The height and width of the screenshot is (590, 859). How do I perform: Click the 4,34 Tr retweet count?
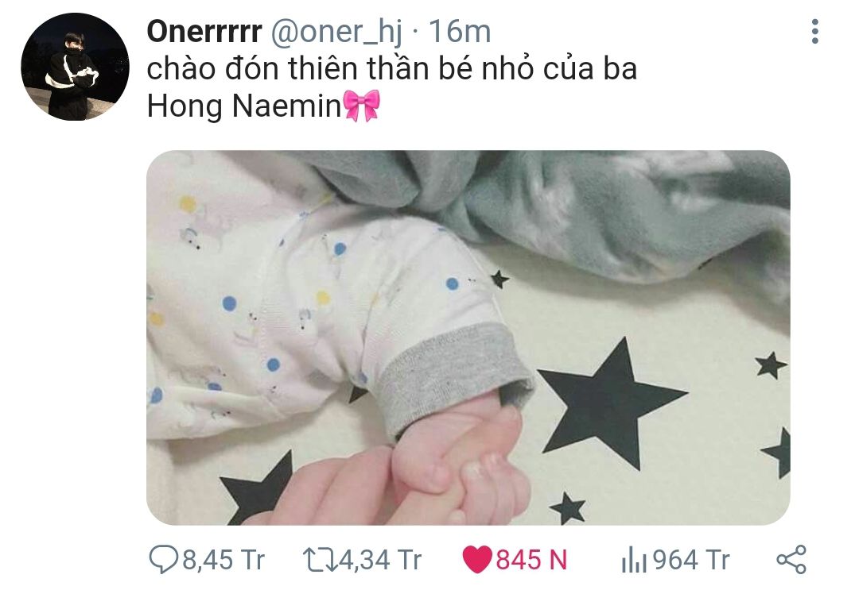pos(381,560)
